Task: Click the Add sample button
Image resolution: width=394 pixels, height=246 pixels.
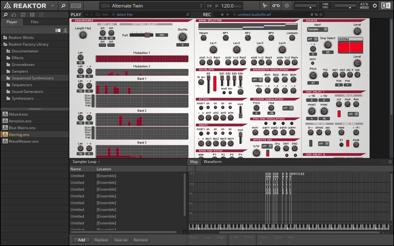Action: [x=82, y=240]
